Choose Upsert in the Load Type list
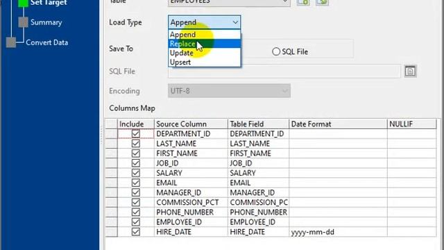444x250 pixels. (205, 62)
